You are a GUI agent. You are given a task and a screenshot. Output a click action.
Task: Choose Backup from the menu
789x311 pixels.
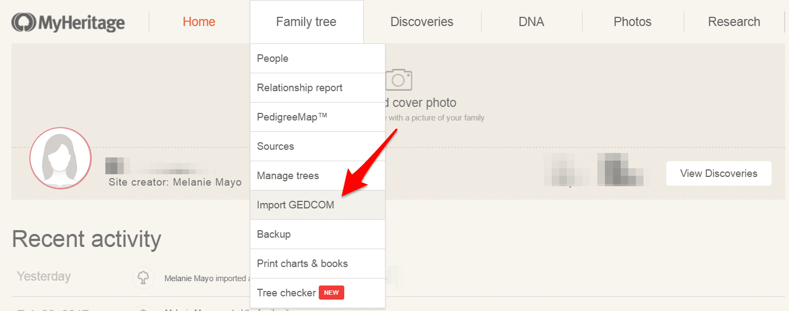click(318, 234)
